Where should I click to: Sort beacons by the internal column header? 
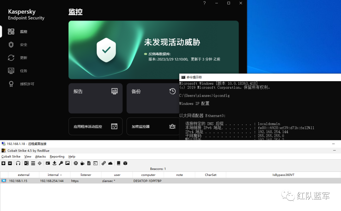[x=55, y=175]
